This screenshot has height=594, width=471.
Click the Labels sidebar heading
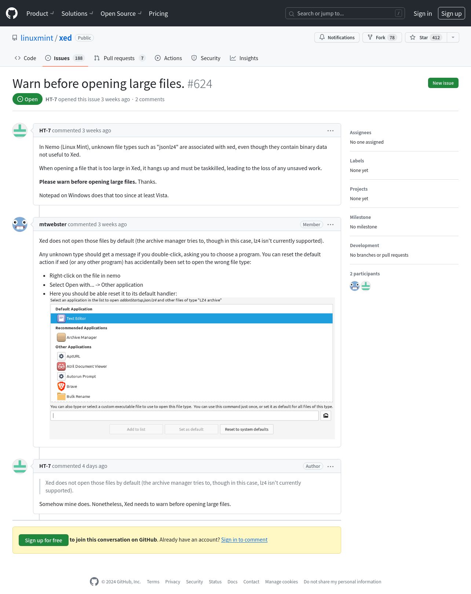(357, 161)
